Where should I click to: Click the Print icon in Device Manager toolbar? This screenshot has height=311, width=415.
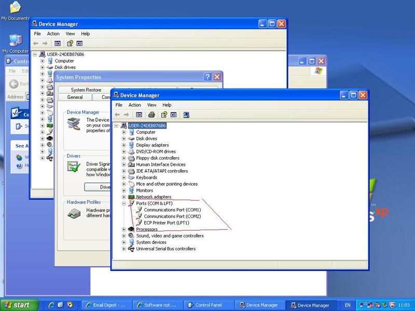pyautogui.click(x=151, y=115)
